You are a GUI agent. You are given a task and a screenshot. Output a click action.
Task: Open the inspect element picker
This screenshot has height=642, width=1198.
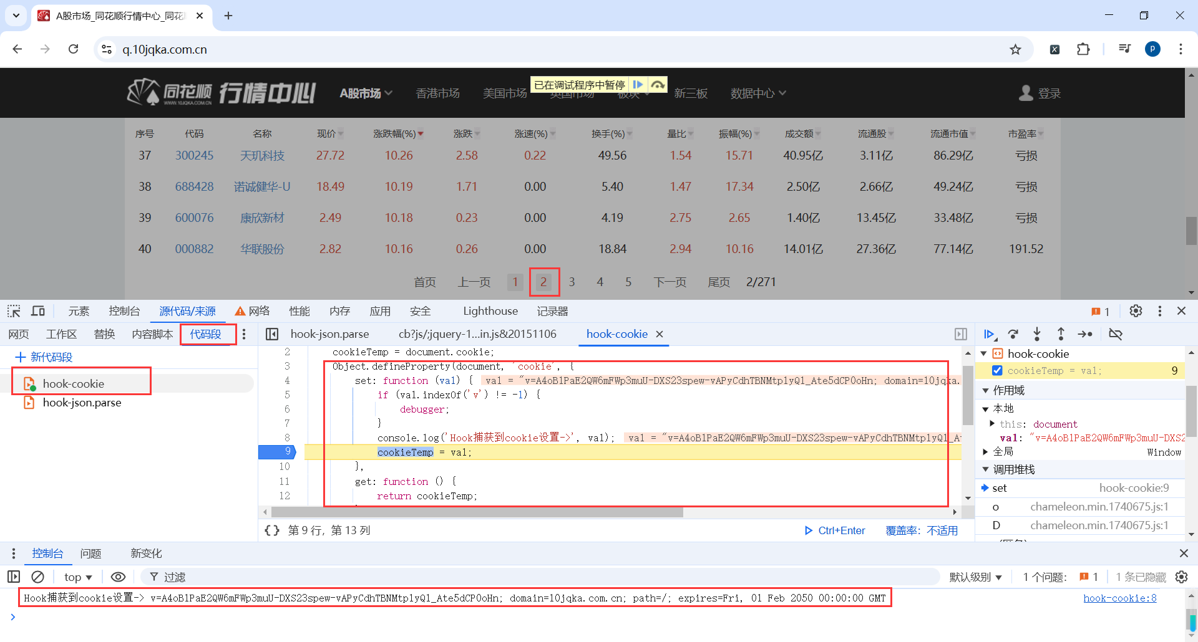14,311
